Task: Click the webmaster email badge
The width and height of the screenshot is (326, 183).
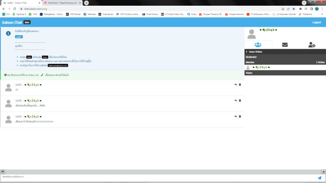Action: point(58,65)
